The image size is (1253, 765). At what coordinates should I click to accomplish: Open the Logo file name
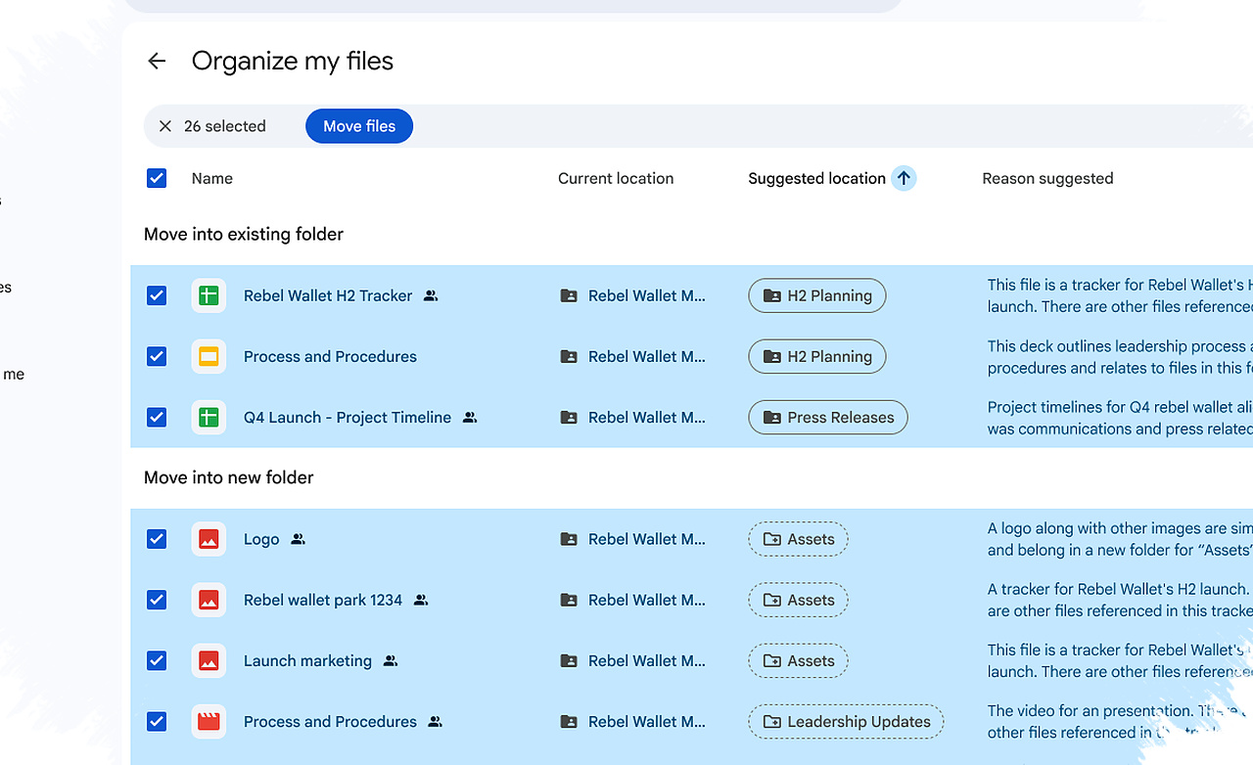point(261,539)
